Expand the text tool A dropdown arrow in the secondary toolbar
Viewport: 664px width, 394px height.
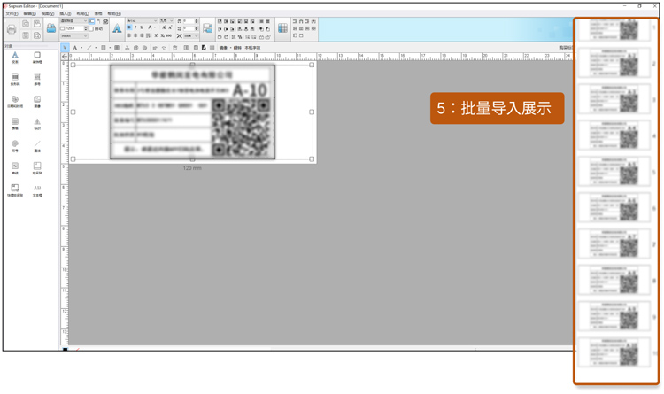81,48
